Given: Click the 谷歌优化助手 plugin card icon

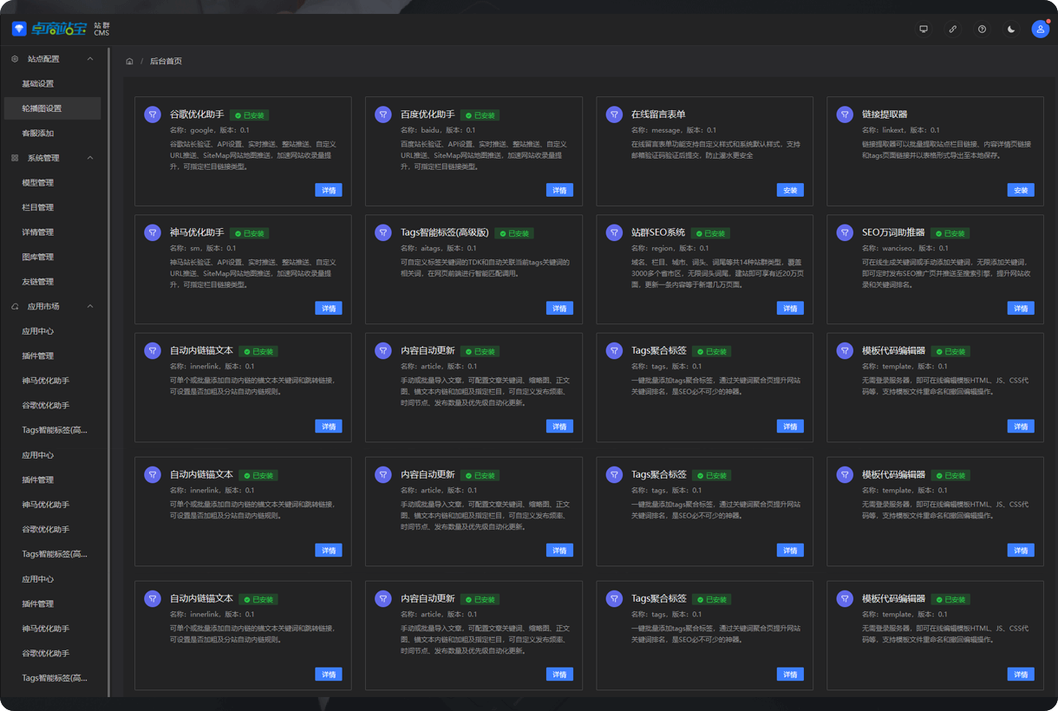Looking at the screenshot, I should (x=153, y=114).
